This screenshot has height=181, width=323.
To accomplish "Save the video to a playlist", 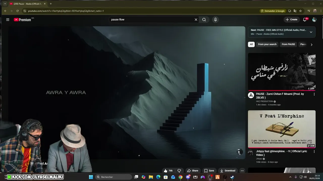I will [x=209, y=171].
